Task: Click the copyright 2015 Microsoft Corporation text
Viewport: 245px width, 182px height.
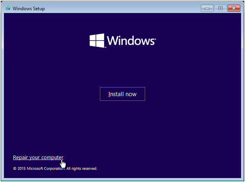Action: (x=55, y=169)
